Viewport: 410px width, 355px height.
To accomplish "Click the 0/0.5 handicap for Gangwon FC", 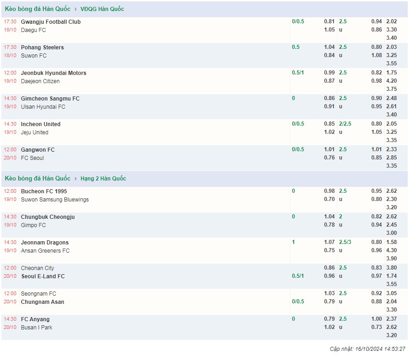I will tap(298, 149).
